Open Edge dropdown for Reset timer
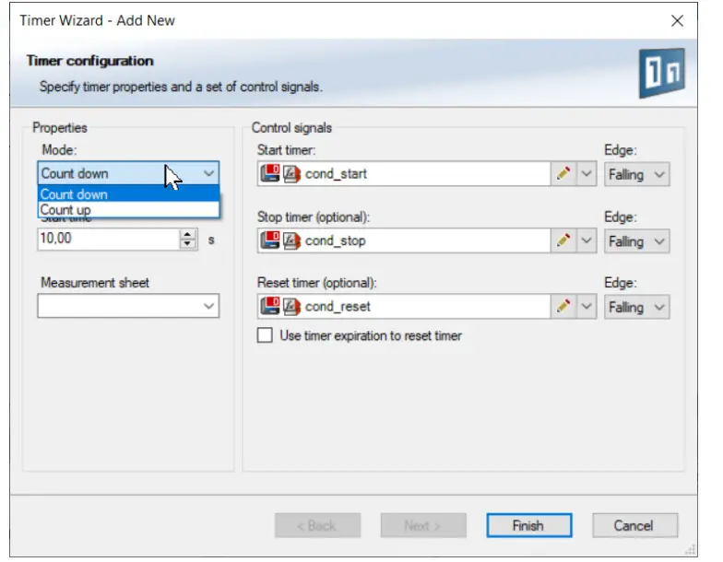Screen dimensions: 723x562 636,308
